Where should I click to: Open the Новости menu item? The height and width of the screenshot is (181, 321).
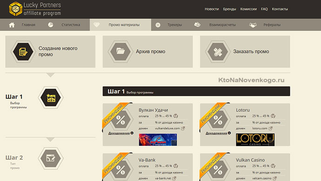coord(212,9)
